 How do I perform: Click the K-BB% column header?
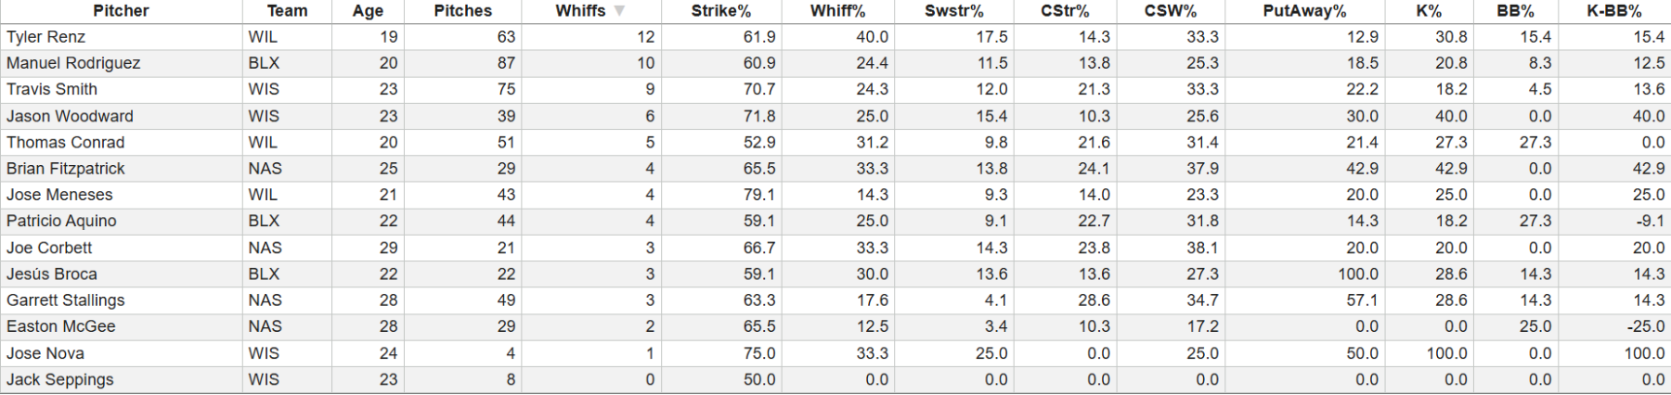pos(1613,11)
